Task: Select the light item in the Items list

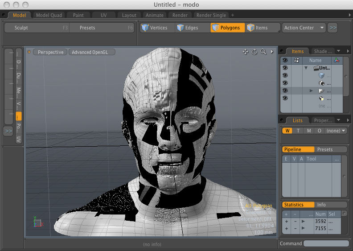Action: coord(321,99)
